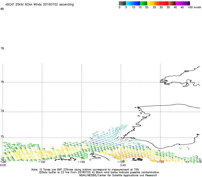Viewport: 202px width, 177px height.
Task: Select the orange 25-30 knots color band
Action: click(x=158, y=3)
